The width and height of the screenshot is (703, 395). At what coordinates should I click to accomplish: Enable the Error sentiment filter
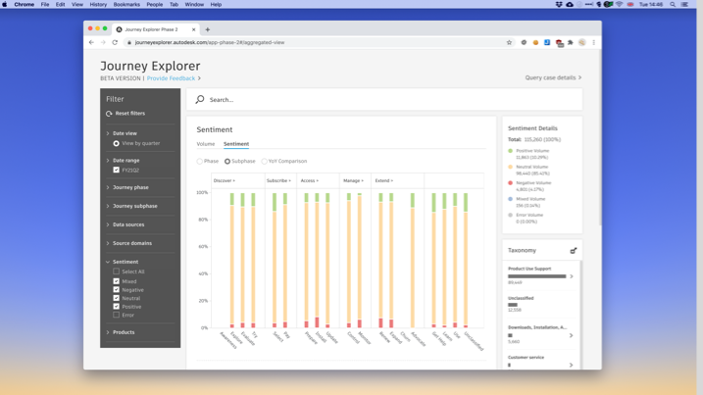coord(116,315)
